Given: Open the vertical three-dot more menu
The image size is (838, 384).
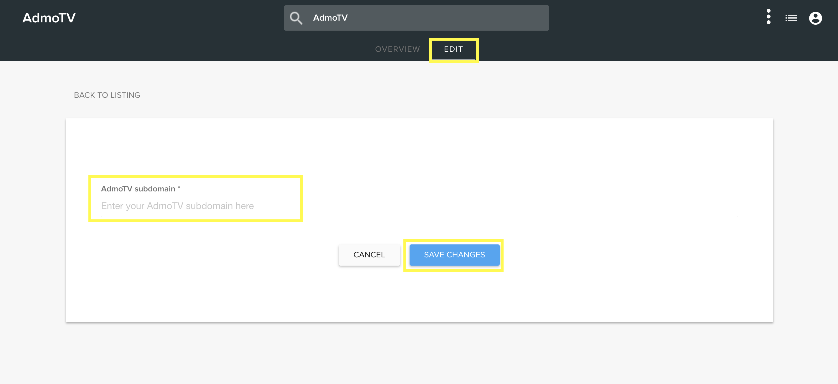Looking at the screenshot, I should (768, 17).
